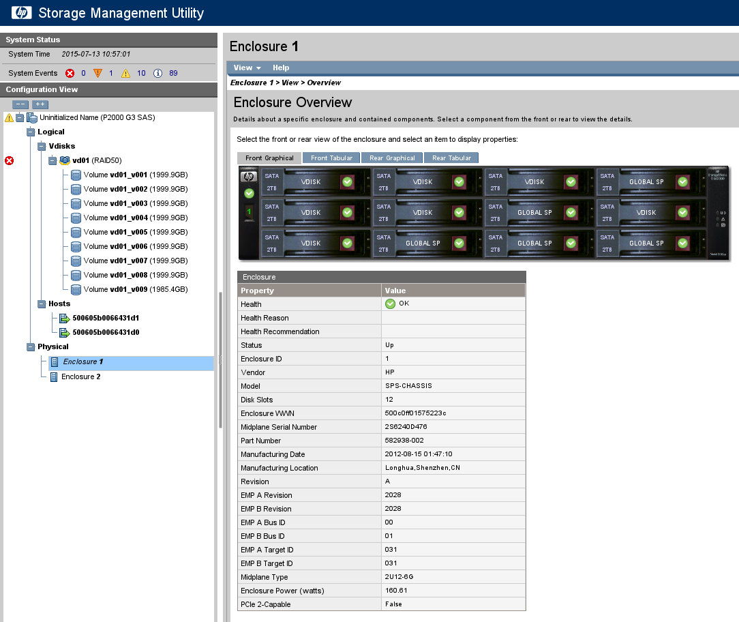Click the volume icon for vd01_v002
Image resolution: width=739 pixels, height=622 pixels.
coord(76,189)
